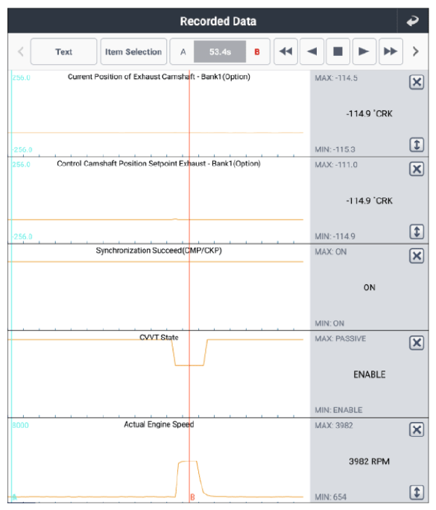Click the 8000 axis label
Screen dimensions: 436x510
[x=20, y=425]
